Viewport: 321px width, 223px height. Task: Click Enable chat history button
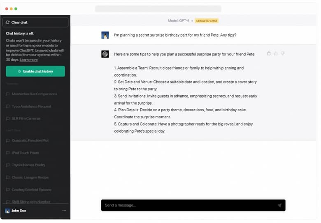[35, 71]
